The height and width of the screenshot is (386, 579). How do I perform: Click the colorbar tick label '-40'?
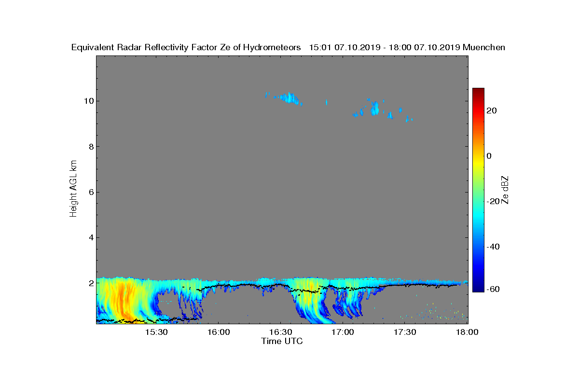point(493,247)
